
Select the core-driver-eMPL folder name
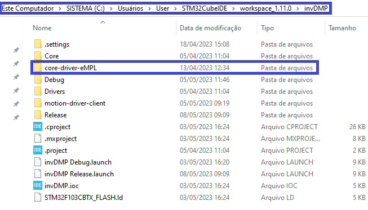[x=70, y=68]
